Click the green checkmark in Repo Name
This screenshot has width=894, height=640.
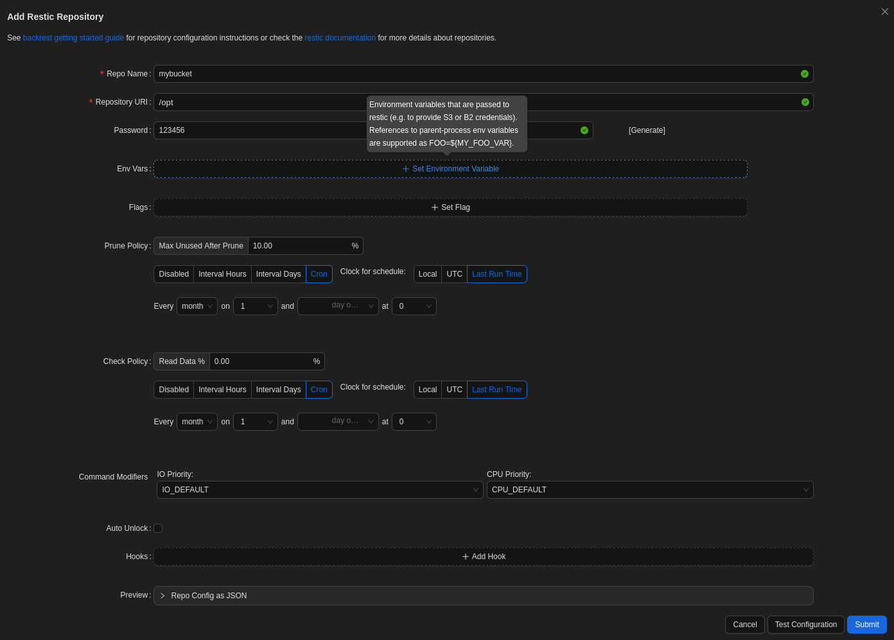coord(805,74)
